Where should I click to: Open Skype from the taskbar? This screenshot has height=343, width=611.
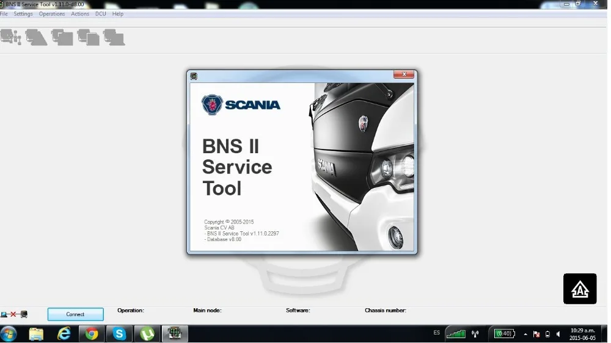119,334
